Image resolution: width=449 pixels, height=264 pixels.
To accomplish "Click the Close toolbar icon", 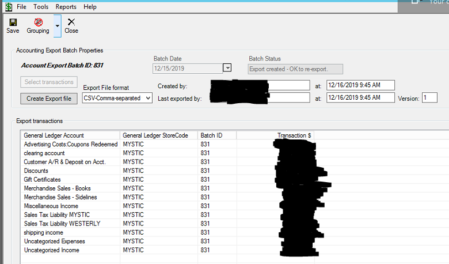I will coord(71,26).
